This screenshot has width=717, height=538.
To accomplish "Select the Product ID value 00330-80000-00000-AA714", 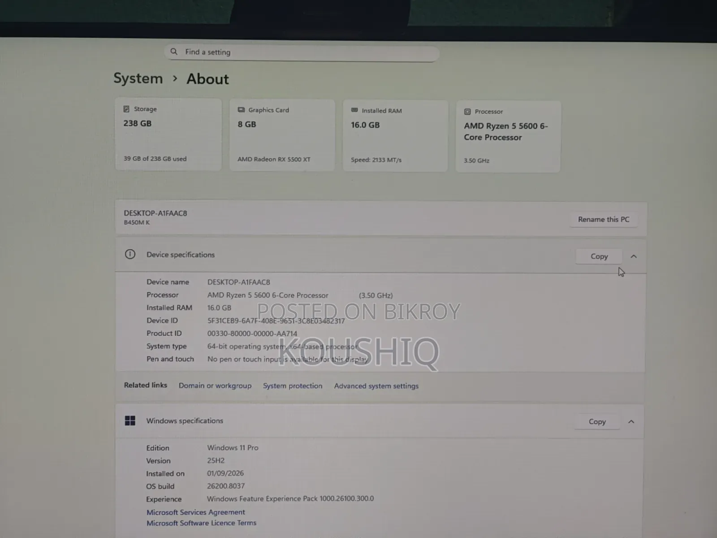I will (x=252, y=334).
